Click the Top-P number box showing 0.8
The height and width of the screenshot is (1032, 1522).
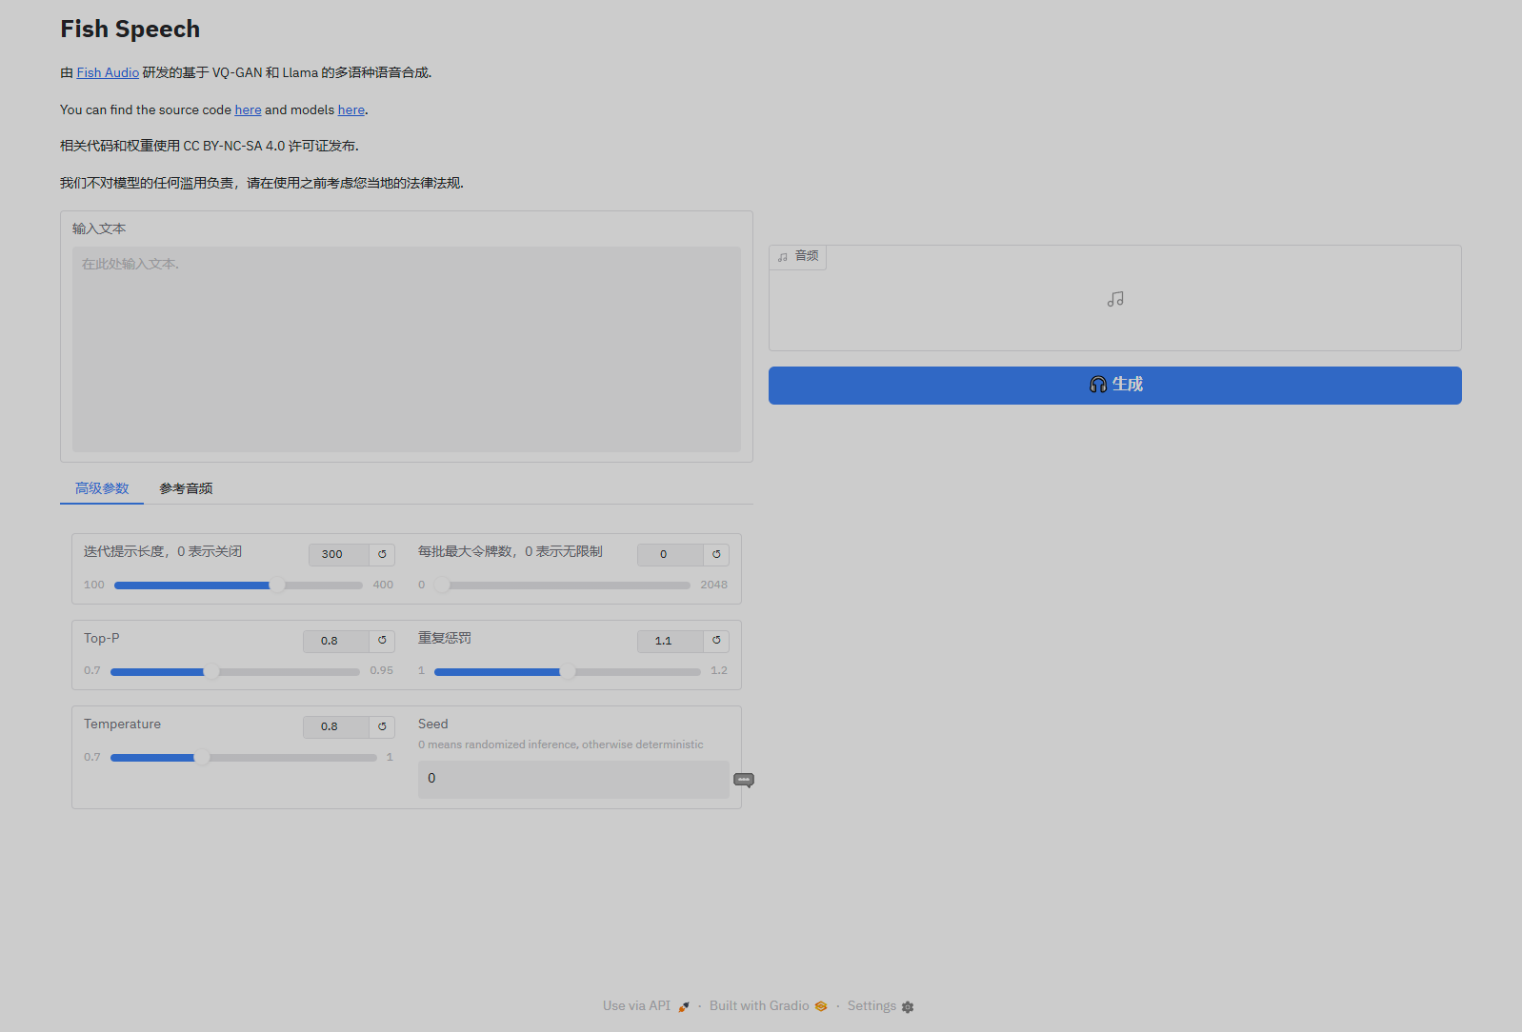[x=336, y=641]
